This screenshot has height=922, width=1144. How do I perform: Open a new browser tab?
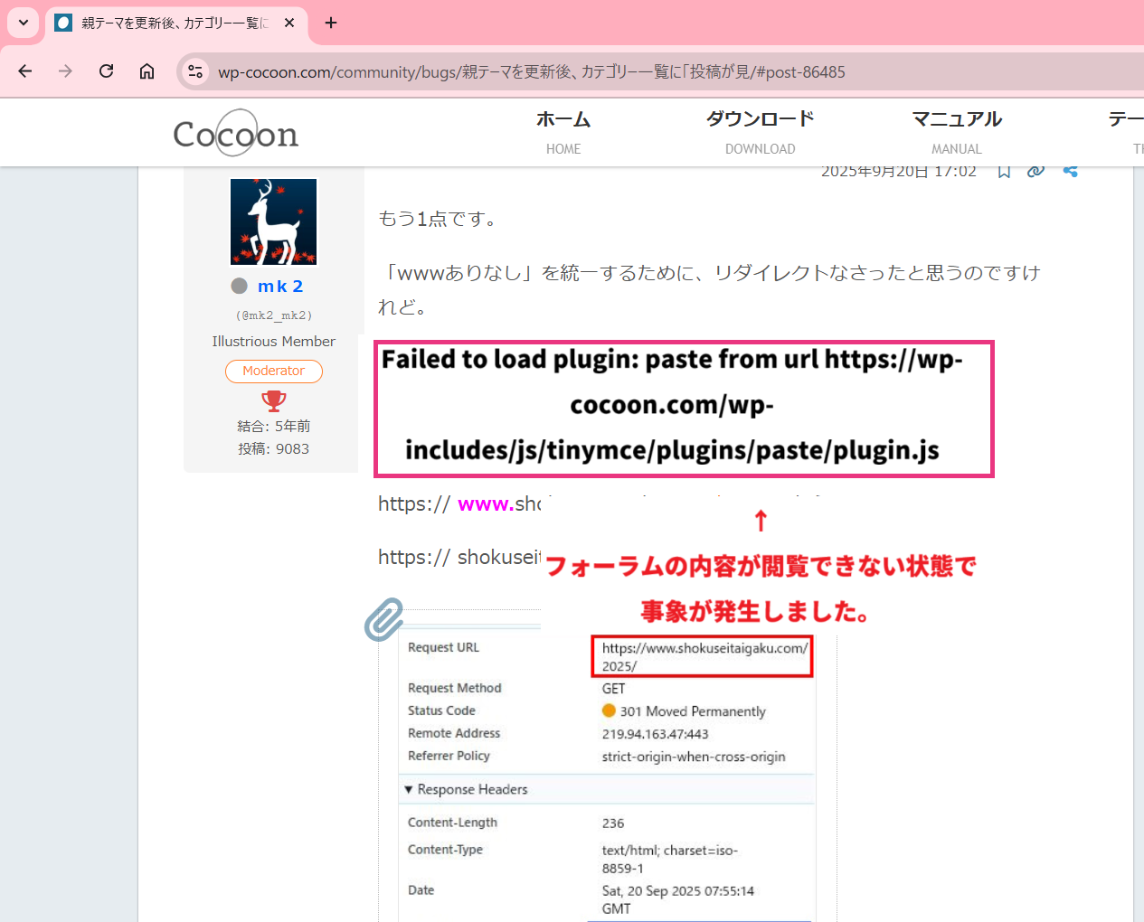coord(331,23)
